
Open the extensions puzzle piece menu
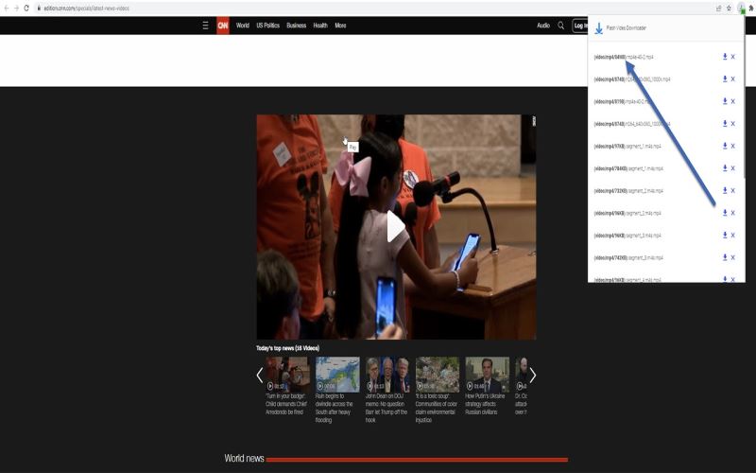[751, 9]
